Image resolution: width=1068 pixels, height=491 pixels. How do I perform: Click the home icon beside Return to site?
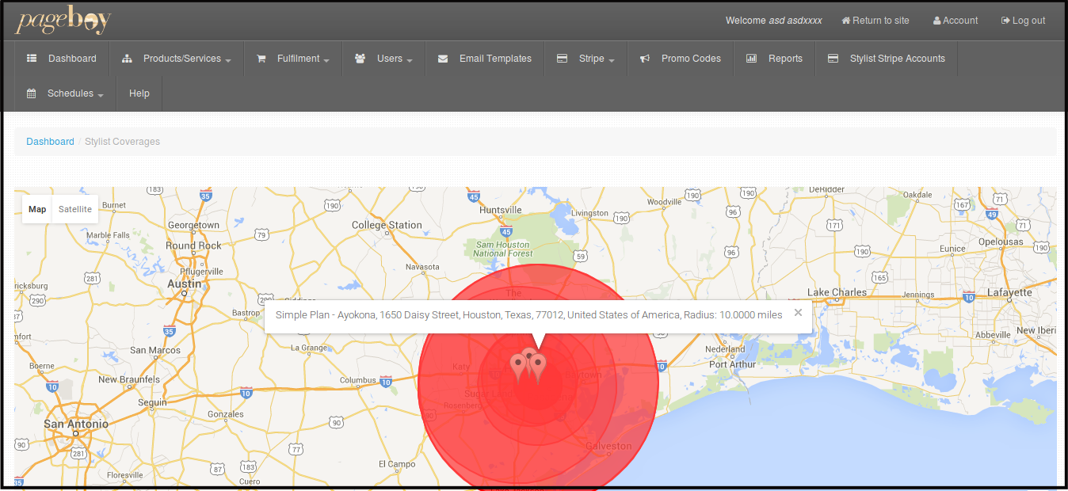(x=846, y=21)
